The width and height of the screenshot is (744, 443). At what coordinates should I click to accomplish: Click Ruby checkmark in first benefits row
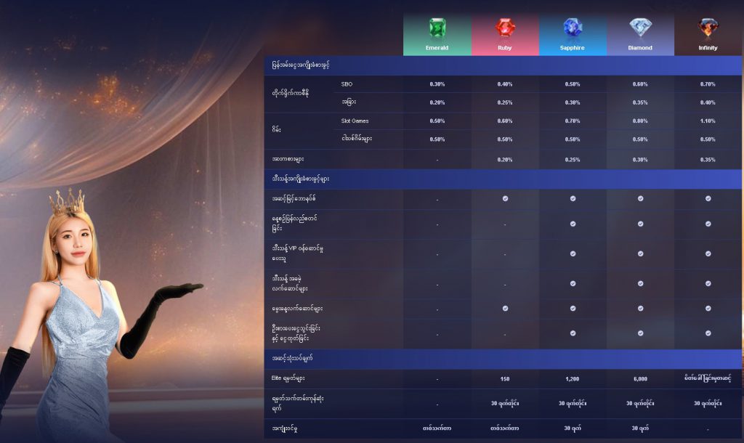point(505,198)
